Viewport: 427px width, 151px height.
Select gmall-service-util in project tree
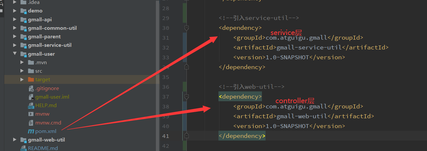tap(50, 45)
